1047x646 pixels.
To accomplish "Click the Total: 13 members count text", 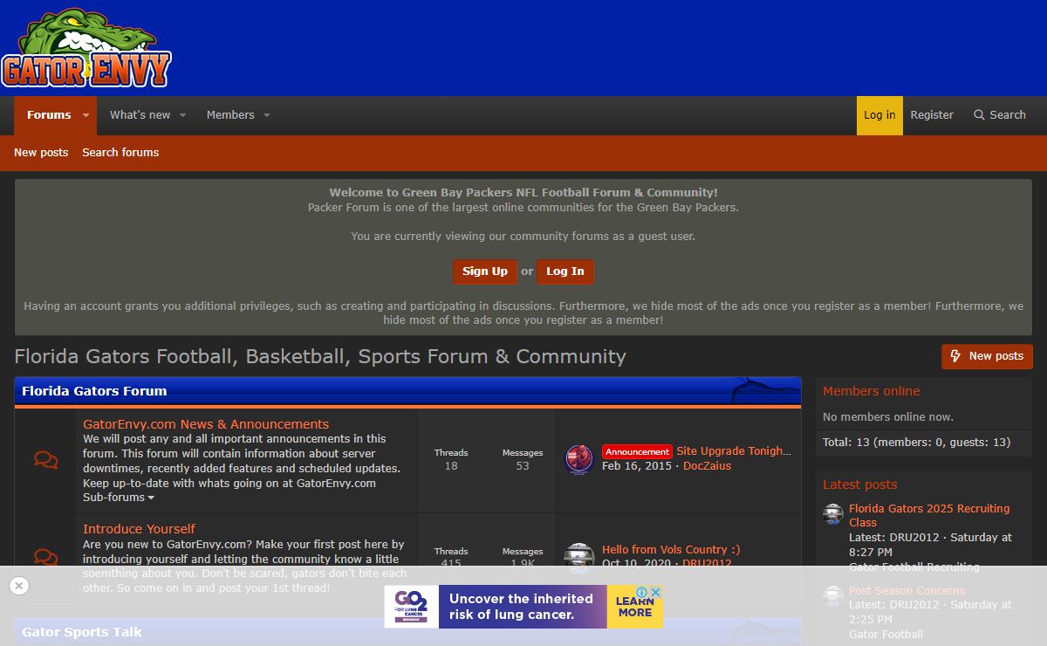I will coord(916,443).
